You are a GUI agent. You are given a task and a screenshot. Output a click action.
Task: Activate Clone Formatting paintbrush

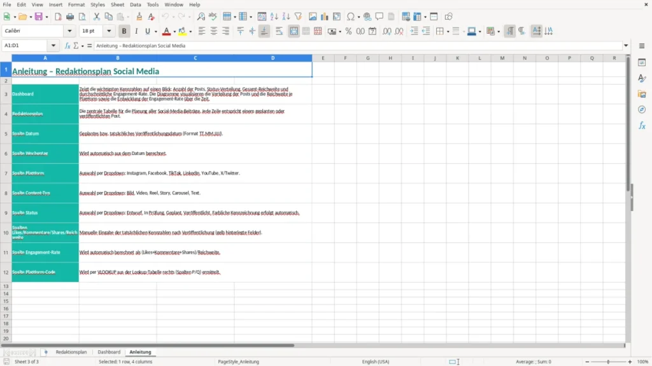[139, 17]
